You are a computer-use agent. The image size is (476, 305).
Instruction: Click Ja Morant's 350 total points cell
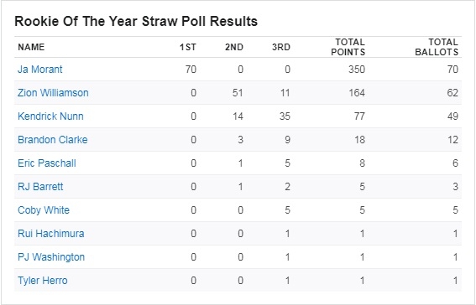coord(357,70)
